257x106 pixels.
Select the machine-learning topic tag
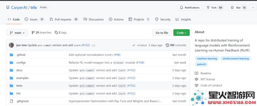pyautogui.click(x=207, y=59)
